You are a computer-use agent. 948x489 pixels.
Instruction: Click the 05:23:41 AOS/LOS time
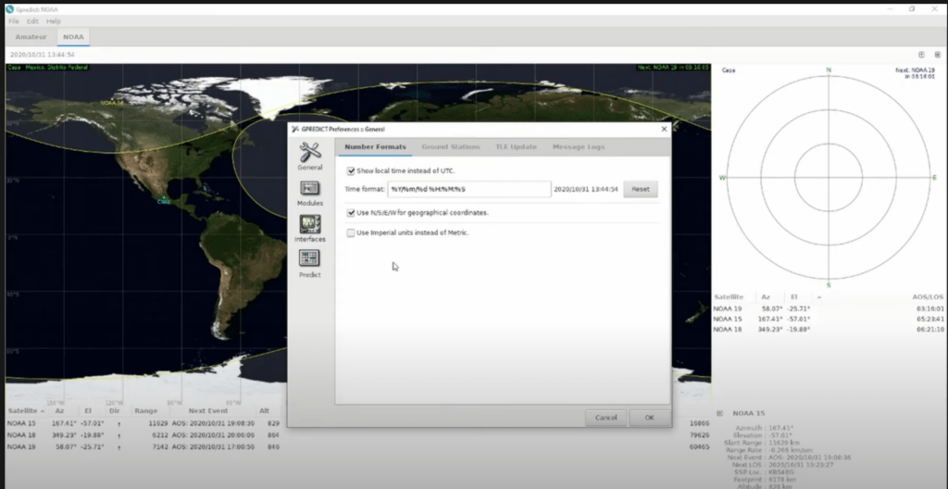931,319
